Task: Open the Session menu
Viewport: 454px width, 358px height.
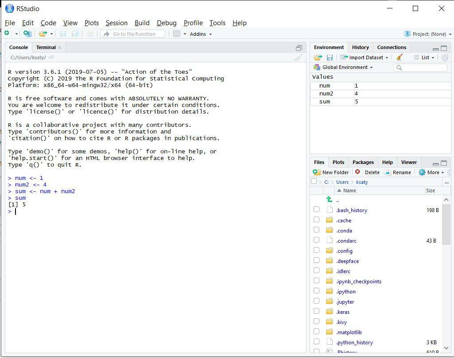Action: pyautogui.click(x=116, y=23)
